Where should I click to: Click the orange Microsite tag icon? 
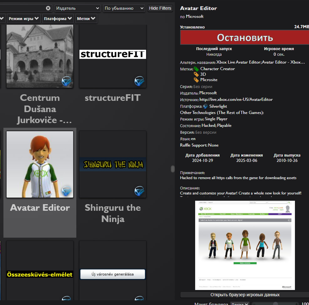click(x=196, y=80)
